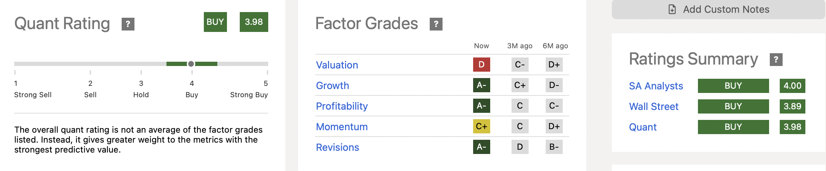The height and width of the screenshot is (171, 826).
Task: Open the Quant ratings link
Action: [x=642, y=127]
